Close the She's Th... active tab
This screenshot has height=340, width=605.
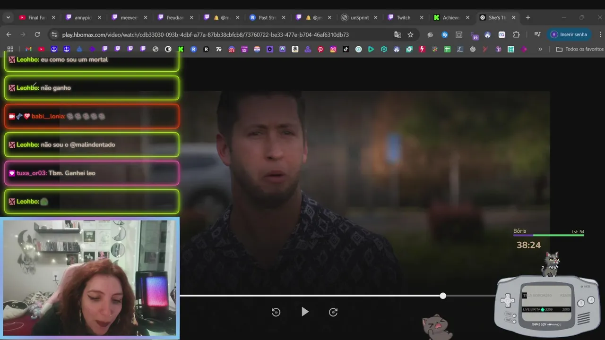[514, 17]
